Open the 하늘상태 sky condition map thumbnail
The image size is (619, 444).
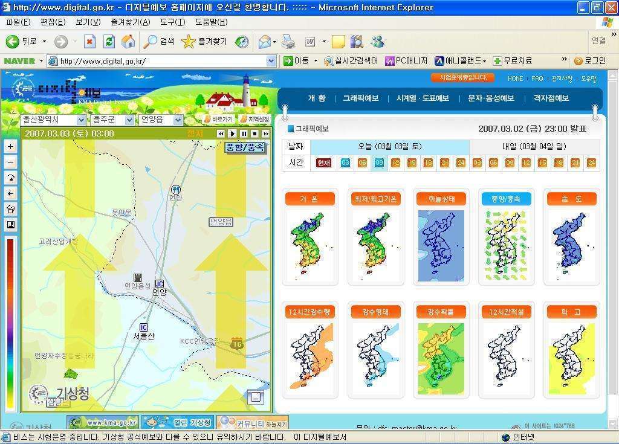pos(441,237)
